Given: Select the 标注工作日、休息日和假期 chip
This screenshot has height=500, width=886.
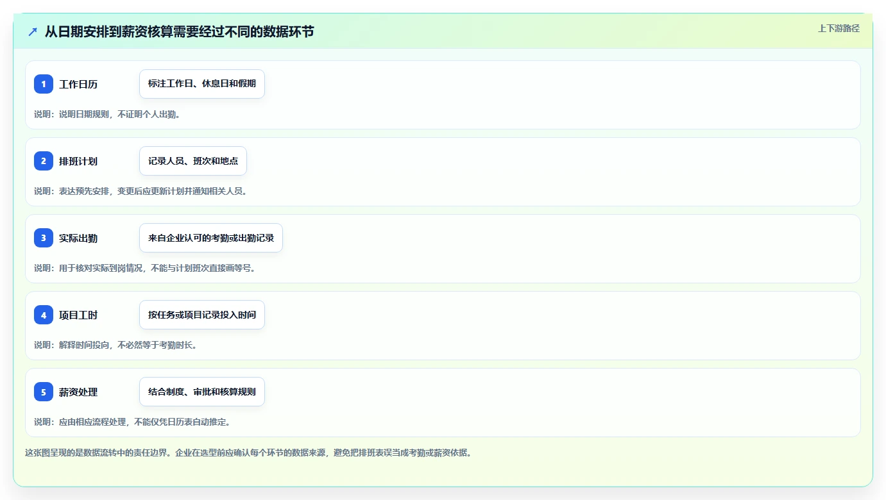Looking at the screenshot, I should 202,84.
